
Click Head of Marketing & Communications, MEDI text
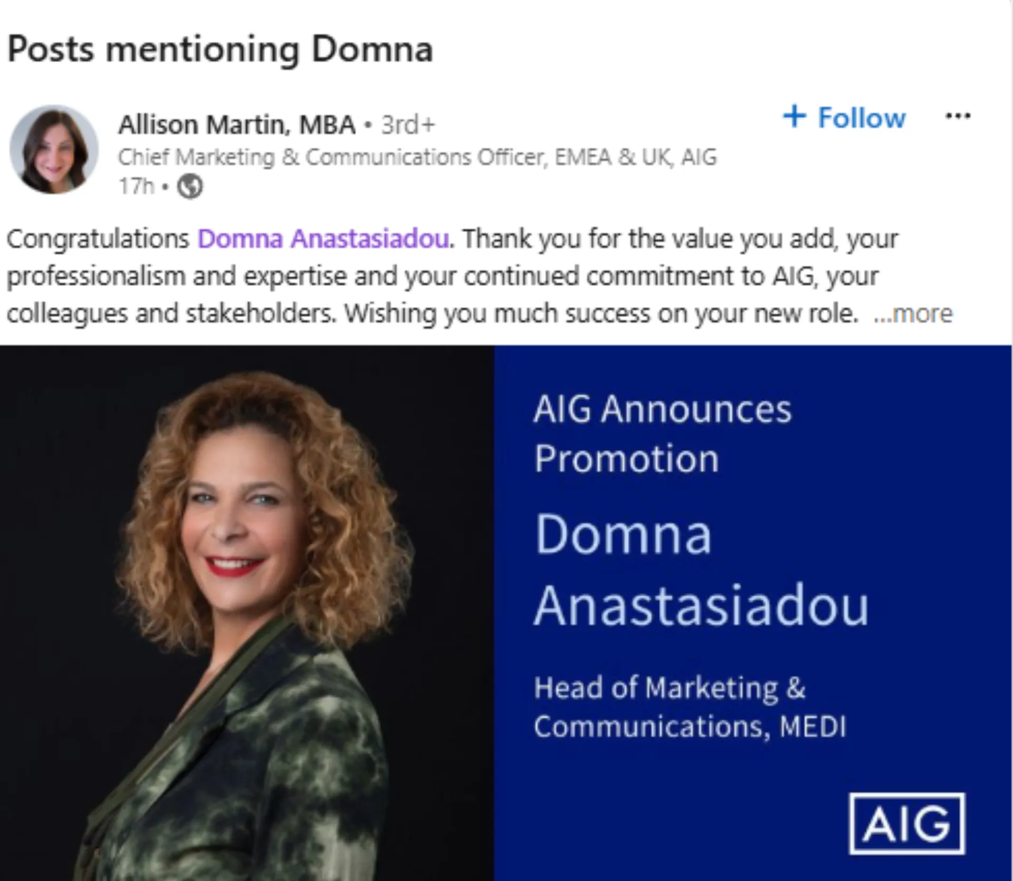689,707
